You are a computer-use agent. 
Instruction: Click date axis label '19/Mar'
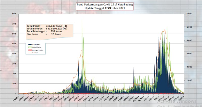[x=121, y=99]
